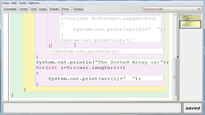The width and height of the screenshot is (205, 115).
Task: Click the line 'System.out.println("The Sorted Array is:");'
Action: click(x=102, y=62)
